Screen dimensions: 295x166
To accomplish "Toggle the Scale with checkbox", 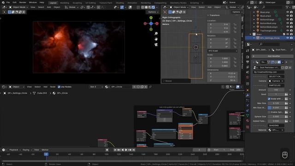I will (x=269, y=99).
